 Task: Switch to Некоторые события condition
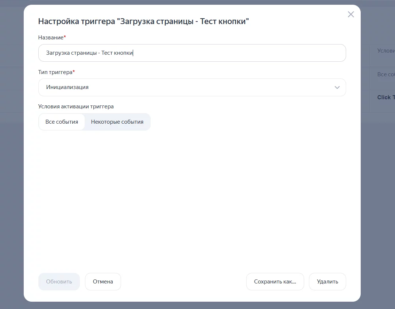coord(117,122)
